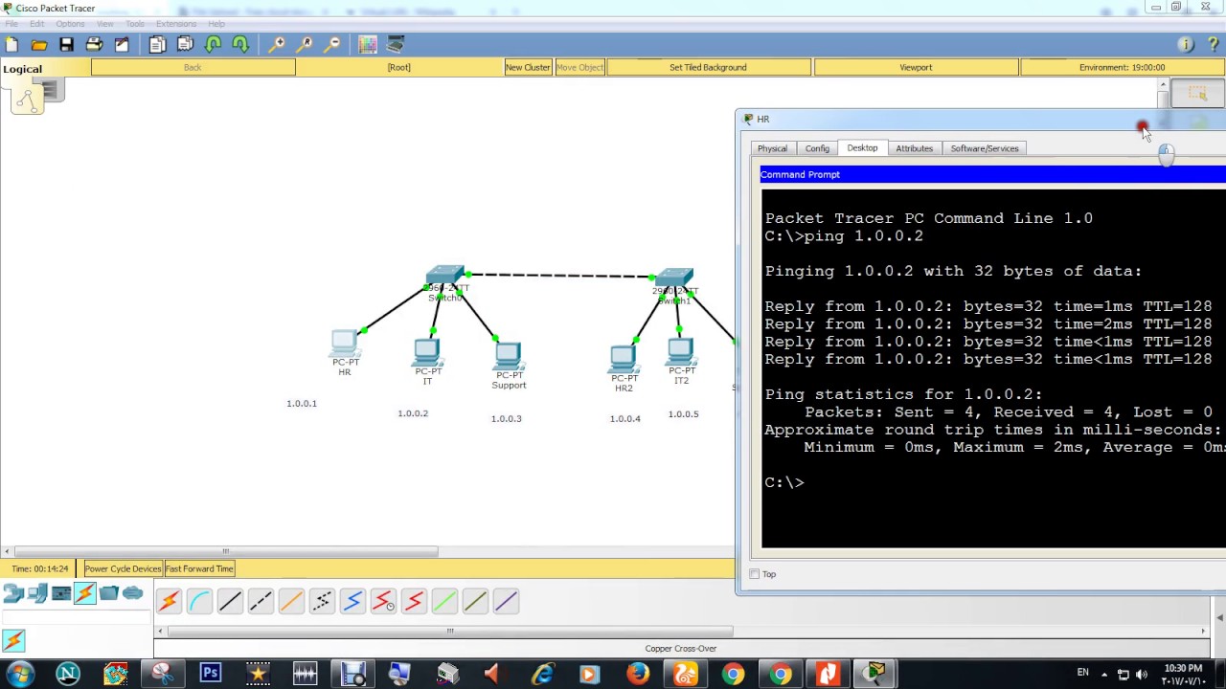
Task: Choose the End Devices category icon
Action: point(37,594)
